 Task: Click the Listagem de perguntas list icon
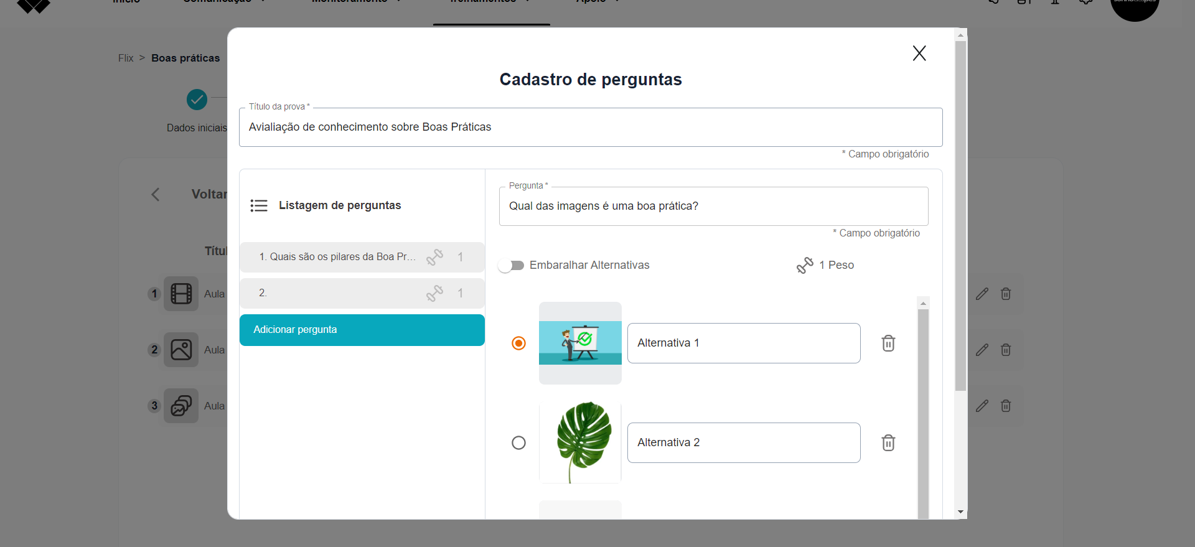tap(259, 206)
